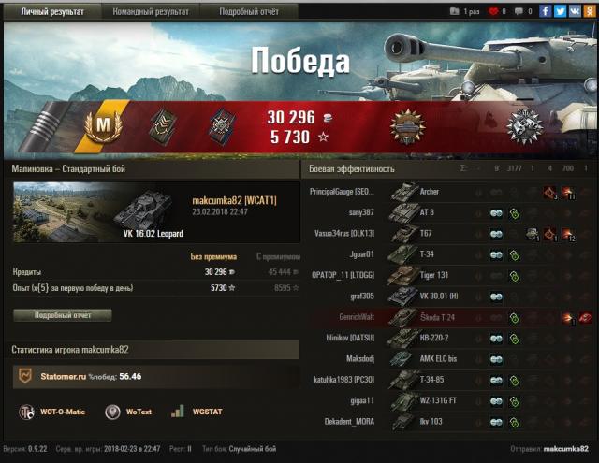Select the highlighted Škoda T 24 row
Screen dimensions: 599x463
pos(451,317)
